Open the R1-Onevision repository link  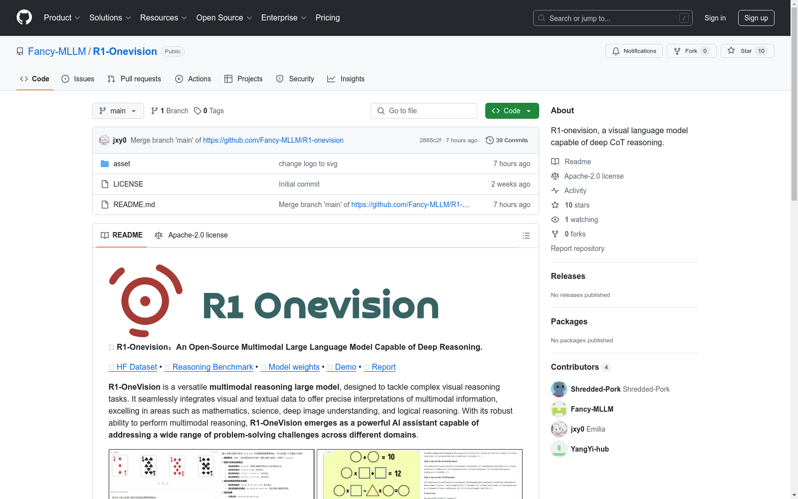[125, 51]
